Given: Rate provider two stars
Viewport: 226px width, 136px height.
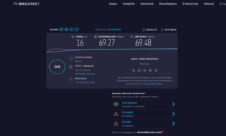Looking at the screenshot, I should [139, 70].
